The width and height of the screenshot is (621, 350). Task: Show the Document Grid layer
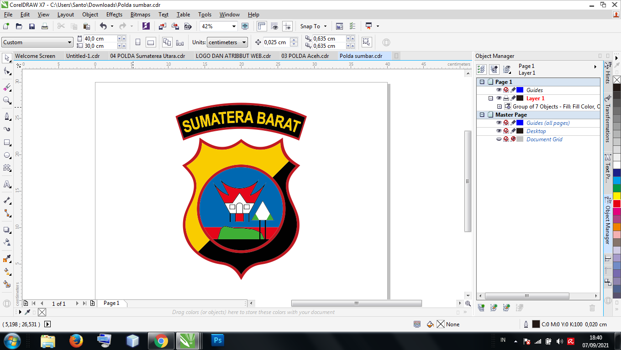(x=499, y=139)
